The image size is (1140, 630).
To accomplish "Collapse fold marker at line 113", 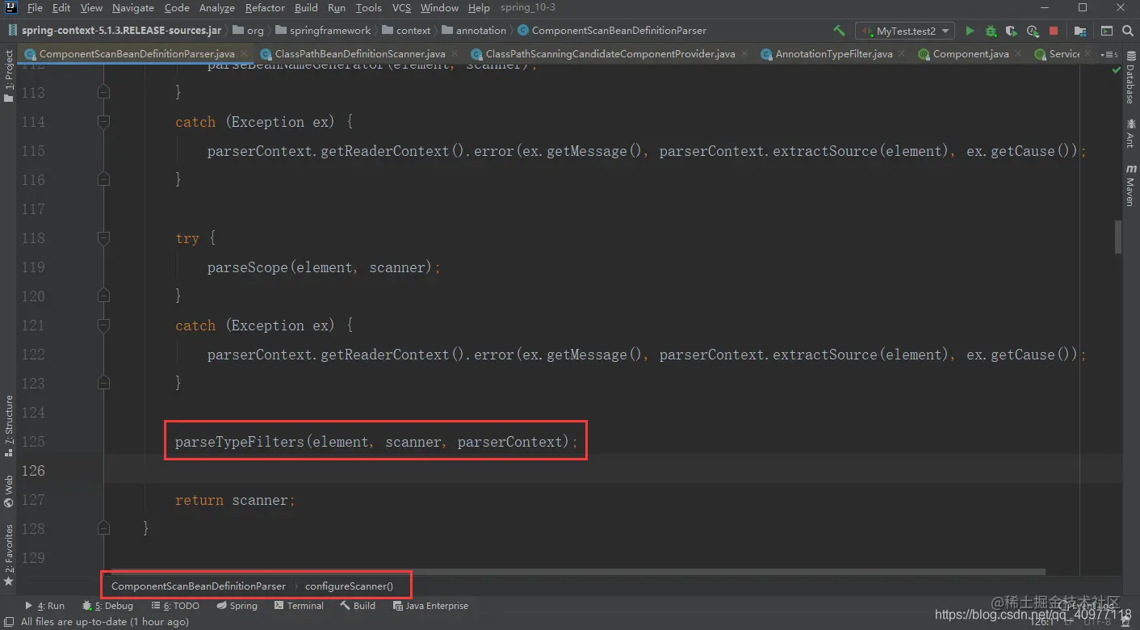I will tap(103, 93).
